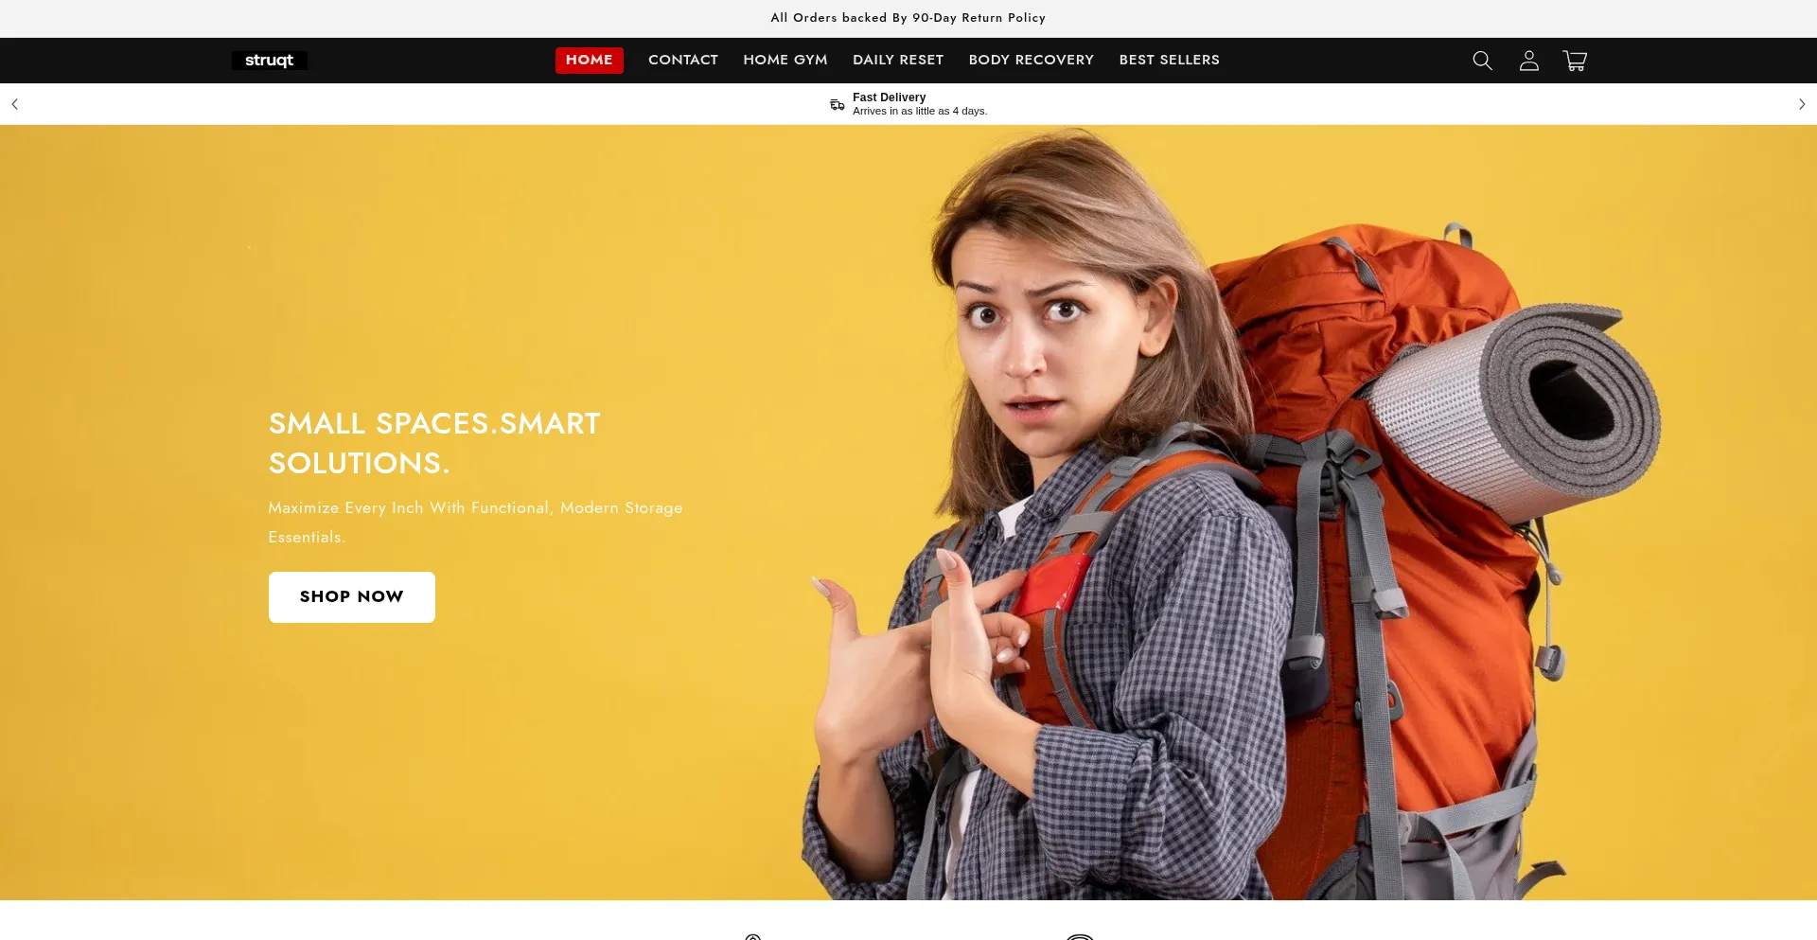Open the shopping cart icon
The image size is (1817, 940).
pyautogui.click(x=1575, y=61)
